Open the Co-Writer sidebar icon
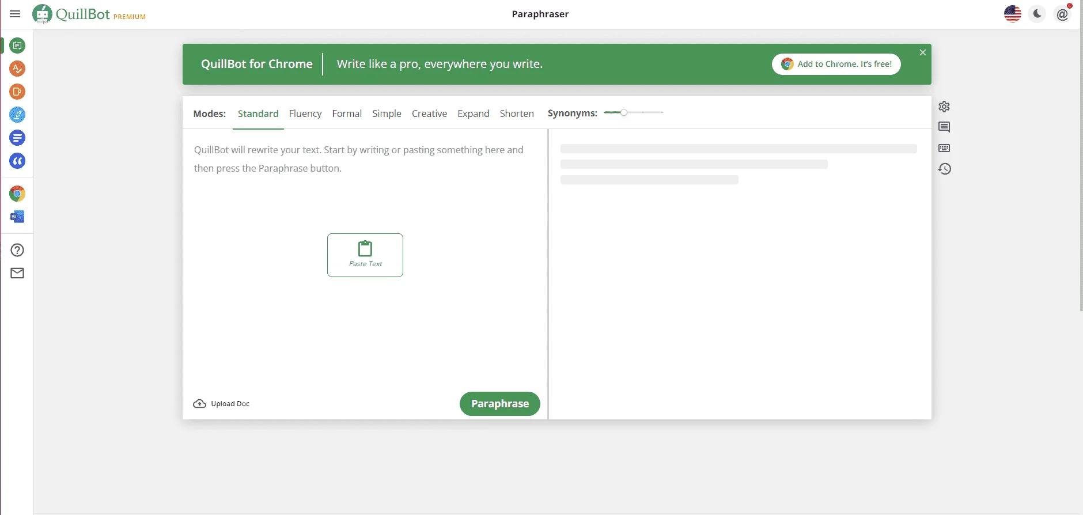 click(17, 115)
